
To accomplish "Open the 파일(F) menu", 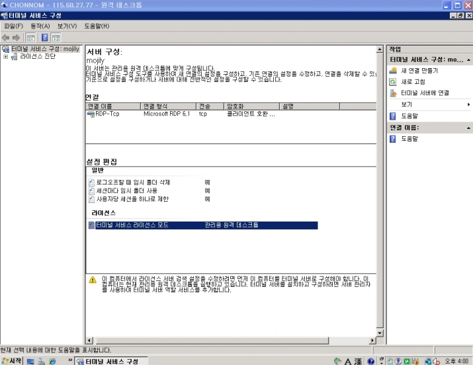I will (13, 26).
